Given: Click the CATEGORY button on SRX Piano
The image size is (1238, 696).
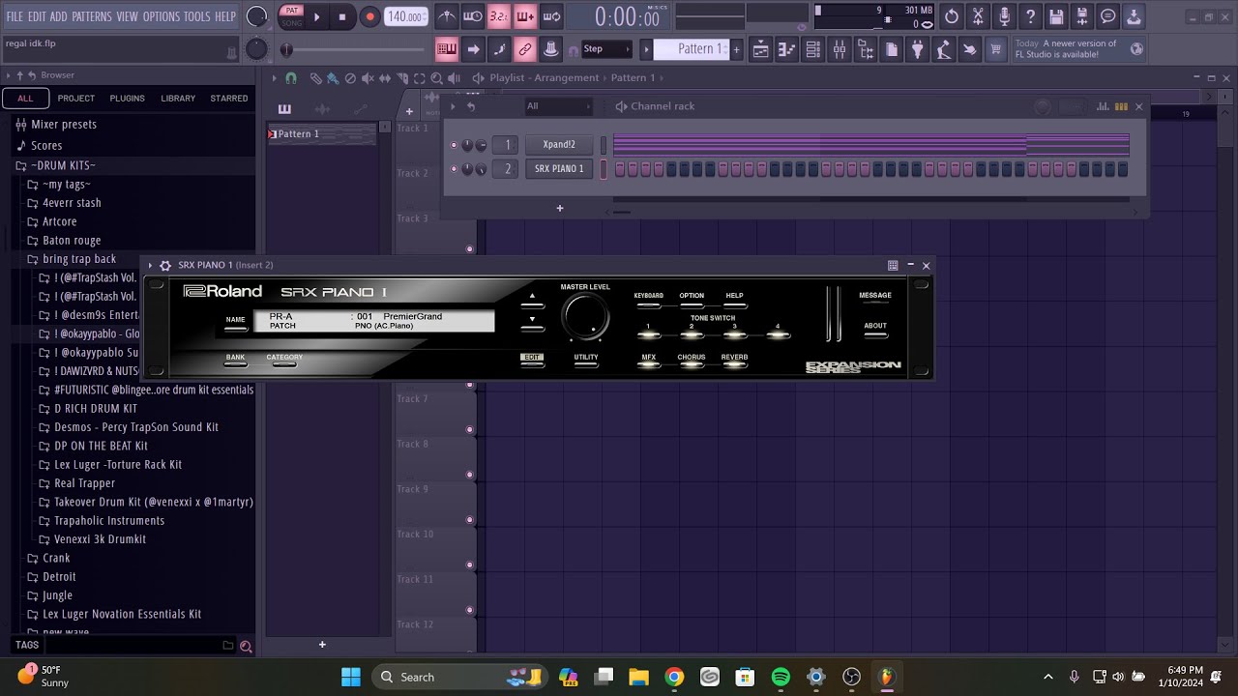Looking at the screenshot, I should [284, 365].
